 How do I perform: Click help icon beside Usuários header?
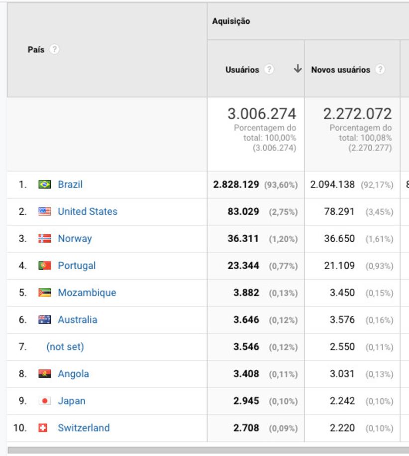pyautogui.click(x=269, y=70)
